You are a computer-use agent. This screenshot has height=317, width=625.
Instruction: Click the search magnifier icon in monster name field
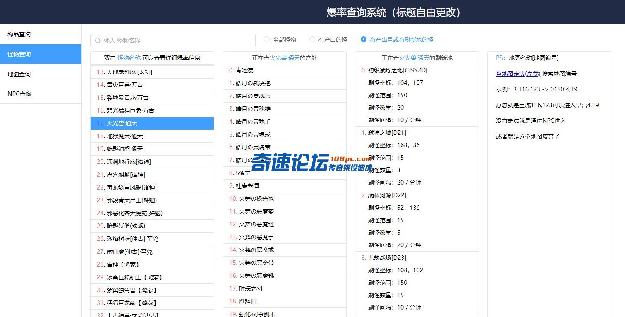click(x=98, y=41)
